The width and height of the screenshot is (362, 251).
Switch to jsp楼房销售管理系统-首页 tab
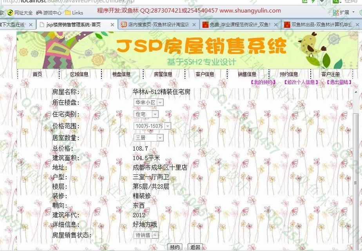tap(77, 24)
